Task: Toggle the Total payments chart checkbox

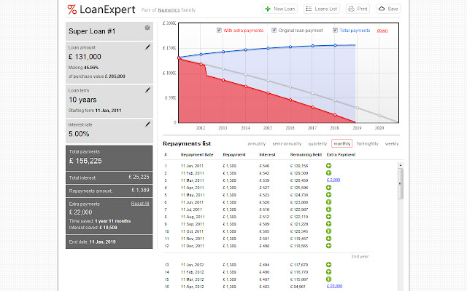Action: 335,30
